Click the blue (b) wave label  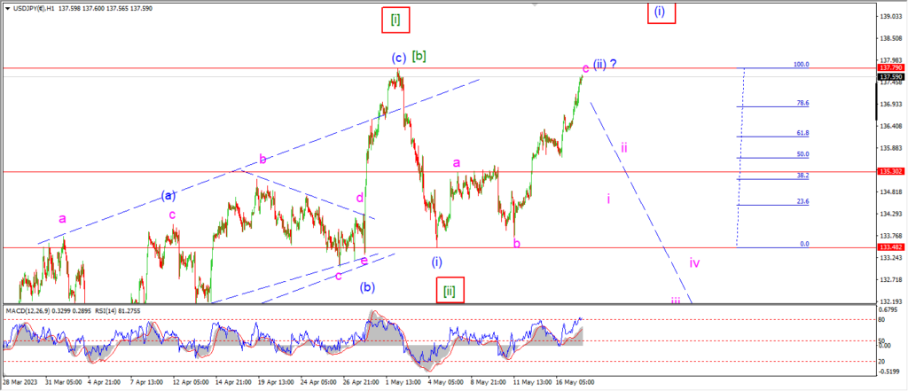pyautogui.click(x=368, y=286)
